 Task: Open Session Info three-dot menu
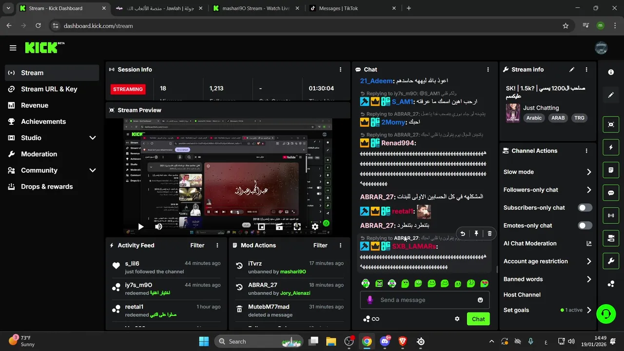[x=340, y=70]
